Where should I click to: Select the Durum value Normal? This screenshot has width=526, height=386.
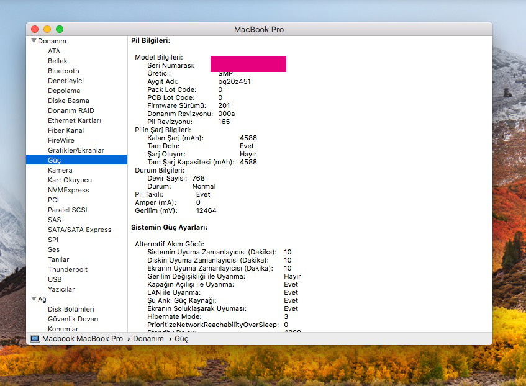(x=204, y=186)
